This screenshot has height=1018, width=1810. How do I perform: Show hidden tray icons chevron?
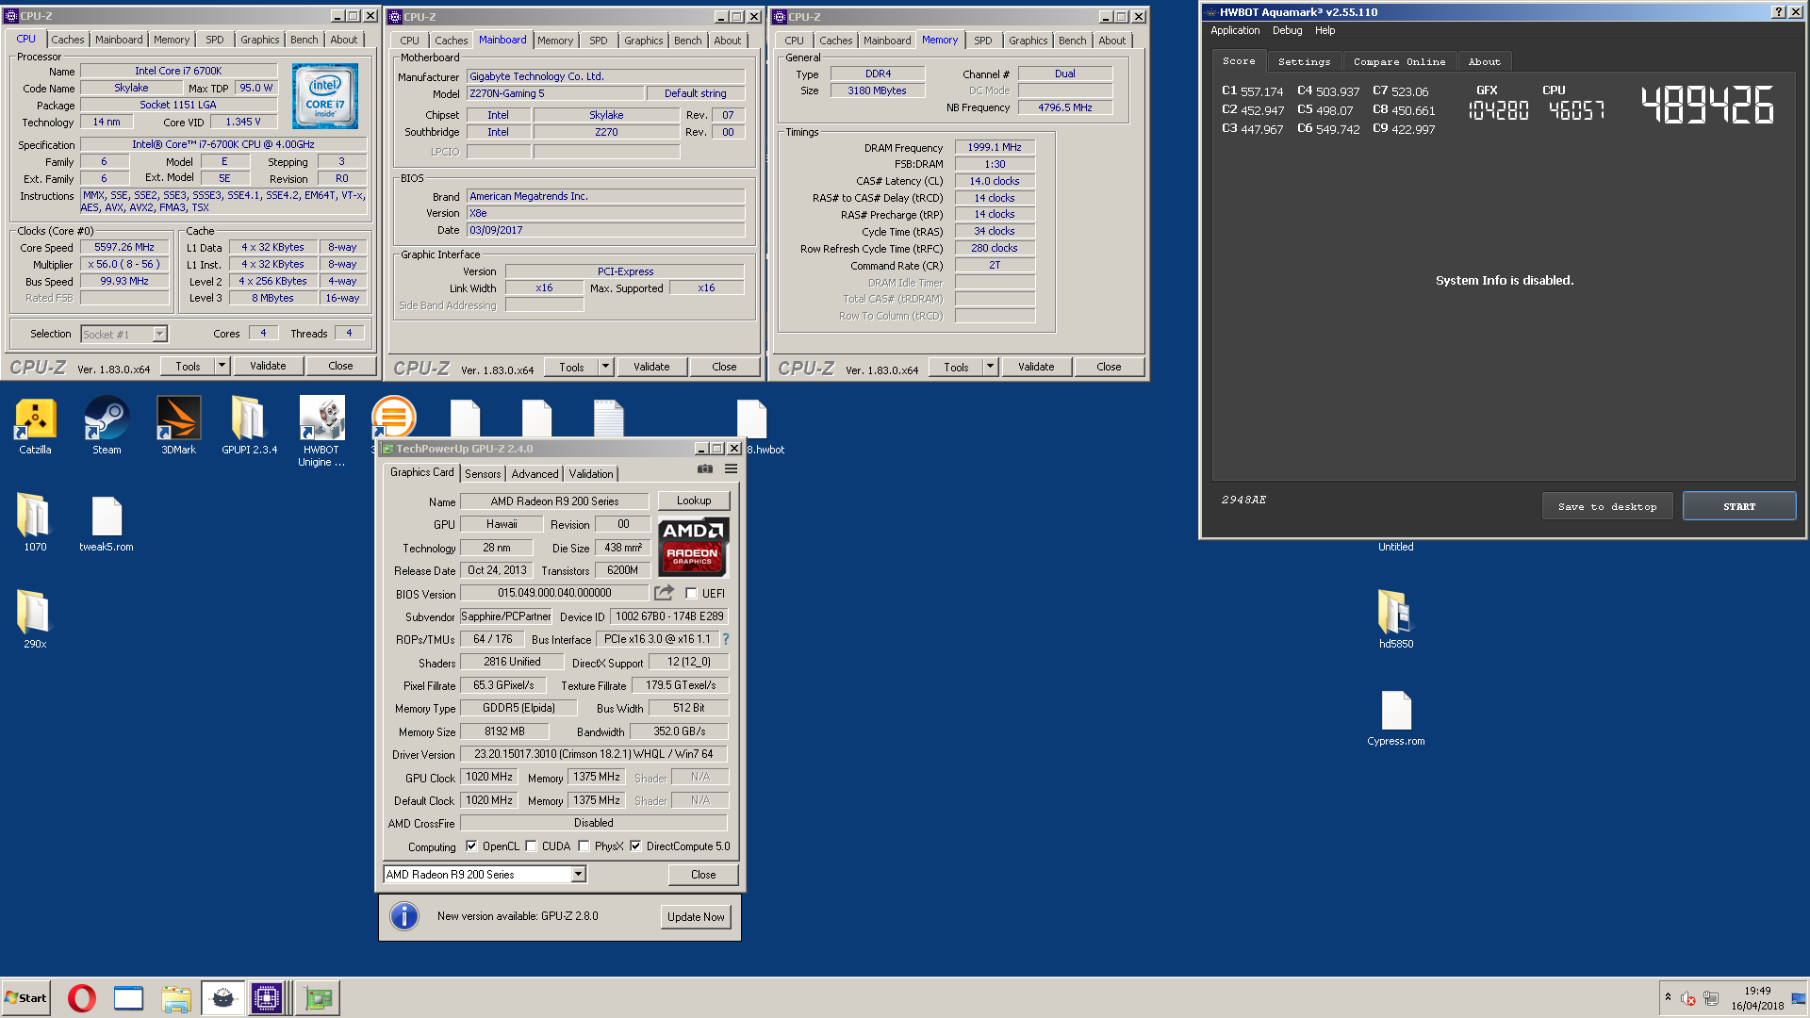point(1668,997)
